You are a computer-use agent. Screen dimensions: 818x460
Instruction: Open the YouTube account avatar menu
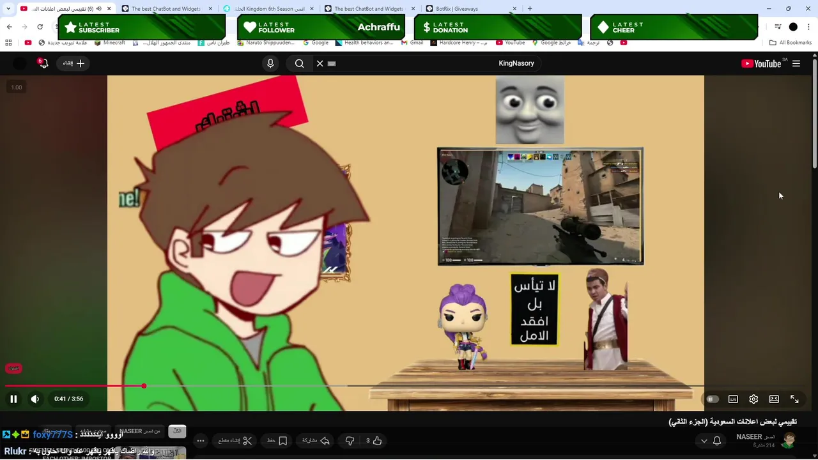point(20,63)
